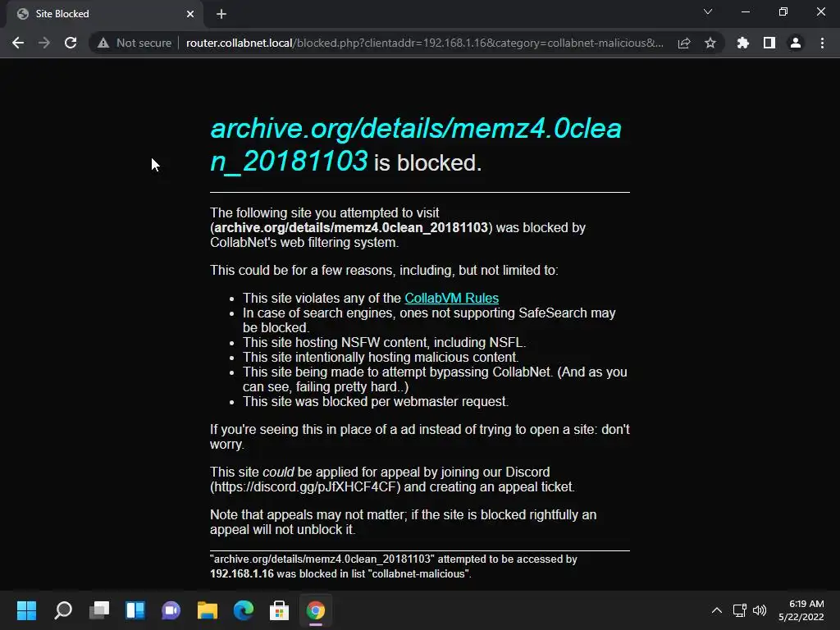Launch Microsoft Edge from taskbar
The height and width of the screenshot is (630, 840).
click(x=243, y=610)
